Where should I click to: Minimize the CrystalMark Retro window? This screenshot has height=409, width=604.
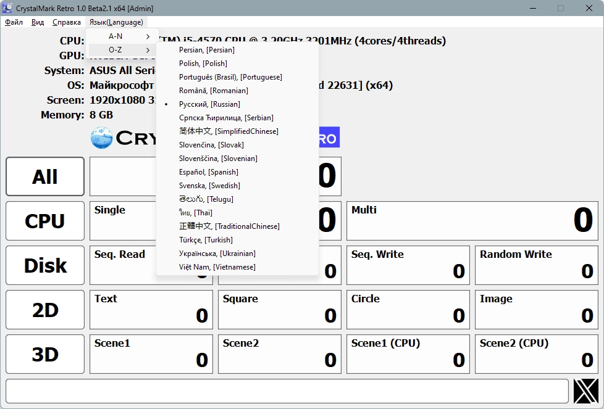coord(533,8)
